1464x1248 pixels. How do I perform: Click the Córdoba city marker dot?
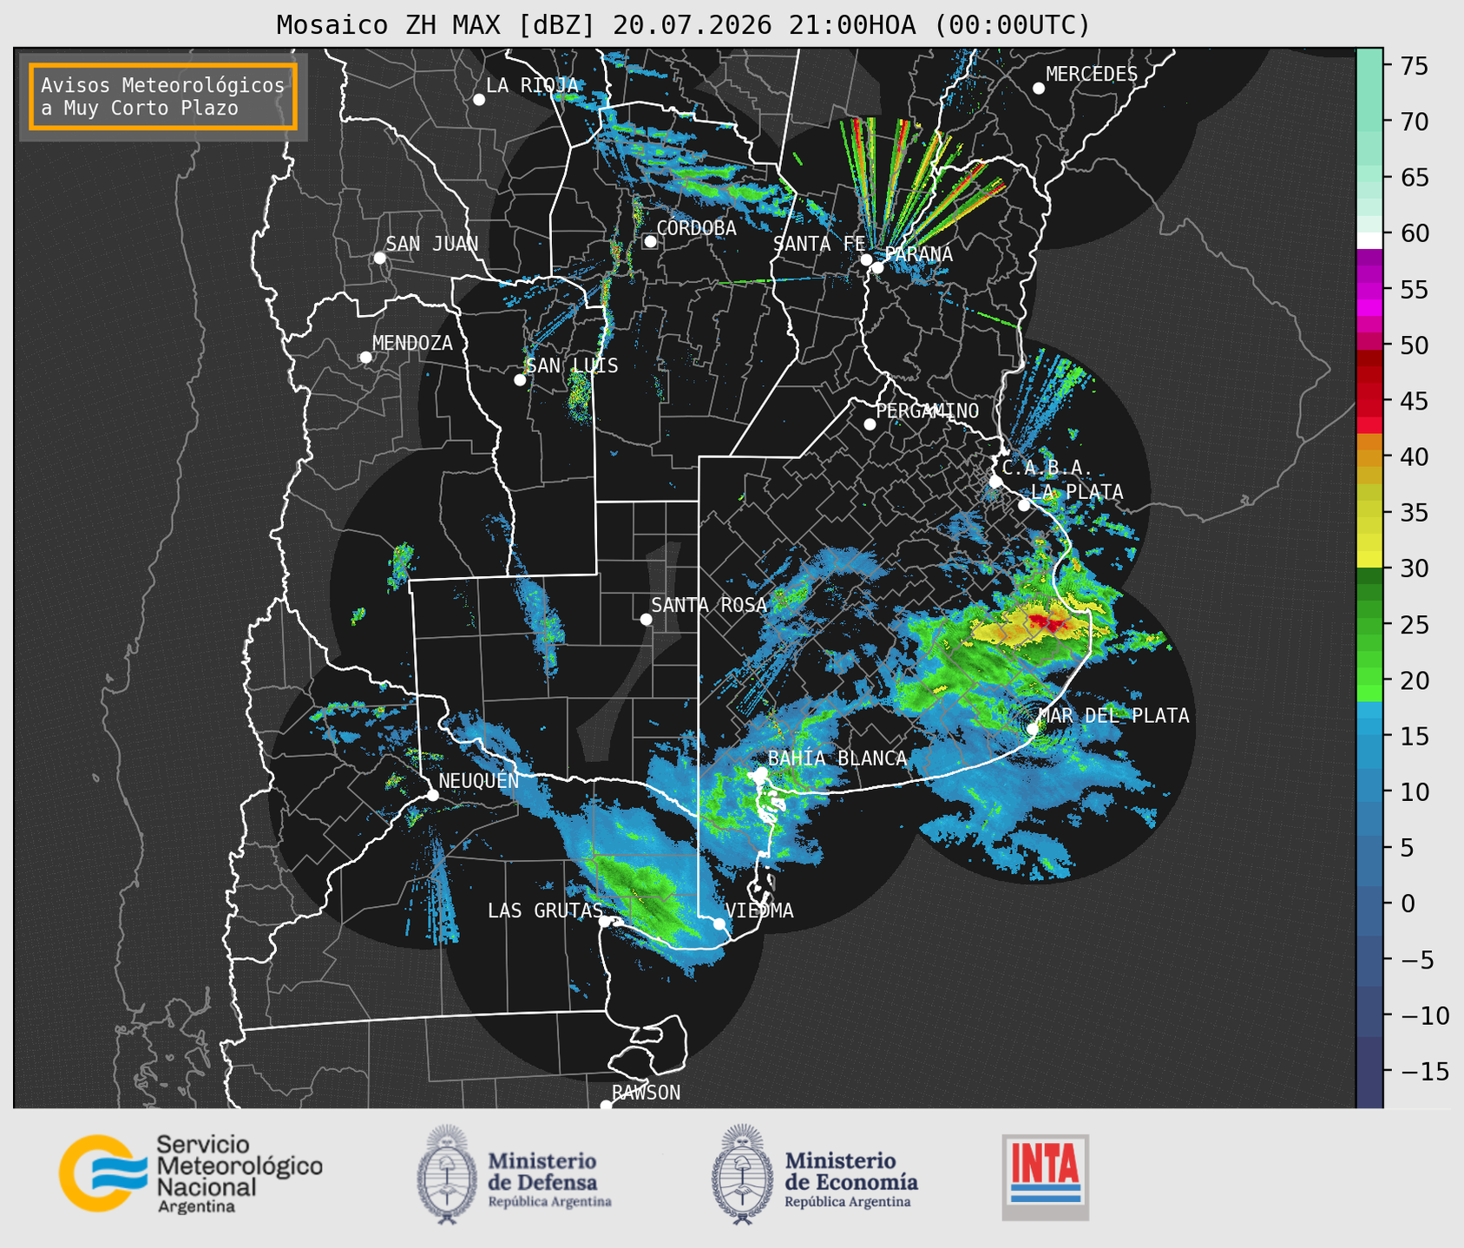[x=650, y=241]
